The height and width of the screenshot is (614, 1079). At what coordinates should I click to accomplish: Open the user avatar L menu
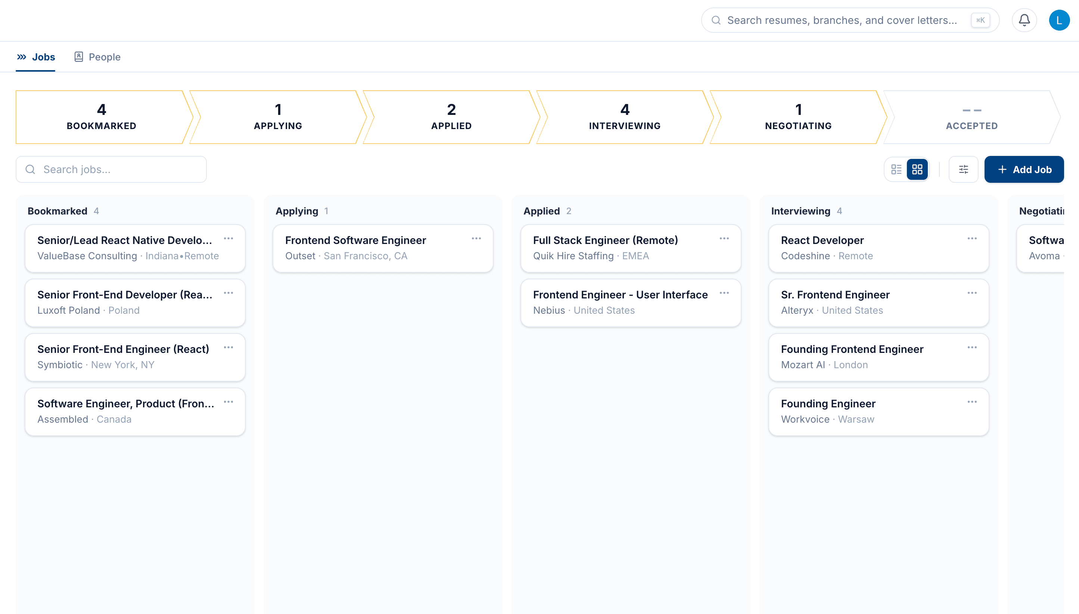(x=1059, y=20)
